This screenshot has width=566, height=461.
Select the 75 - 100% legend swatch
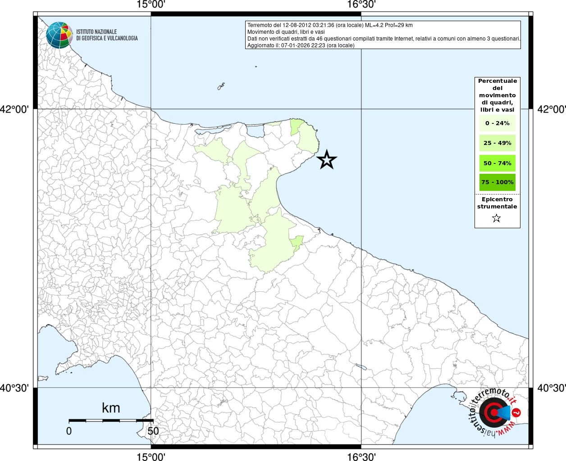pos(498,182)
